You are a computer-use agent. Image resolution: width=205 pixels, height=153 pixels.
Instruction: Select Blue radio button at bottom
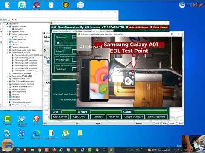coord(161,123)
